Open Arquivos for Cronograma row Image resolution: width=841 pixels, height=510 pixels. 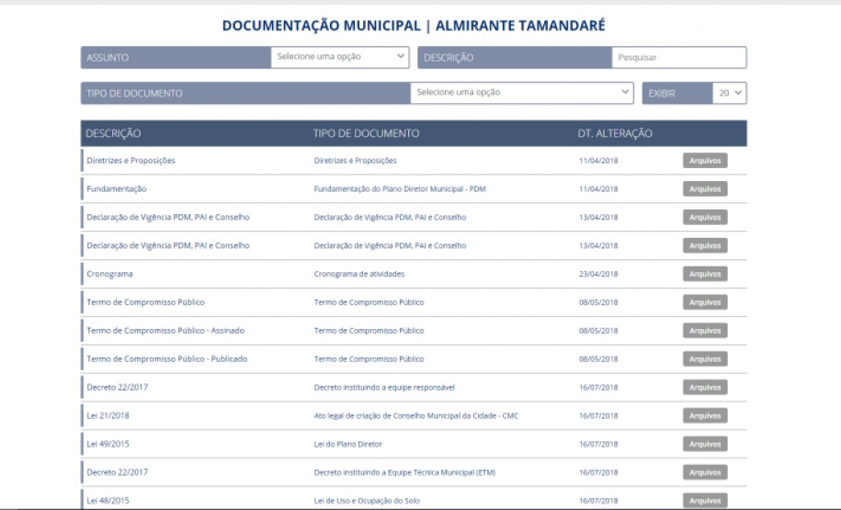click(705, 274)
